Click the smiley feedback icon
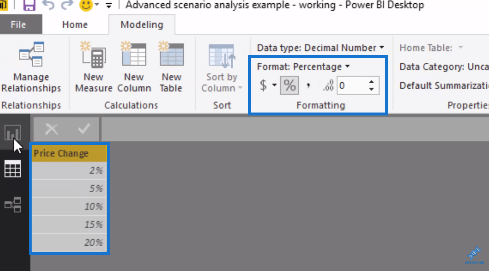489x271 pixels. (85, 5)
